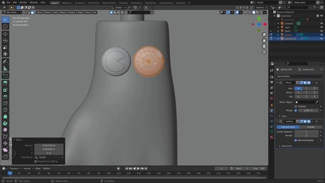Select the Poly Build tool
Image resolution: width=325 pixels, height=183 pixels.
tap(5, 116)
